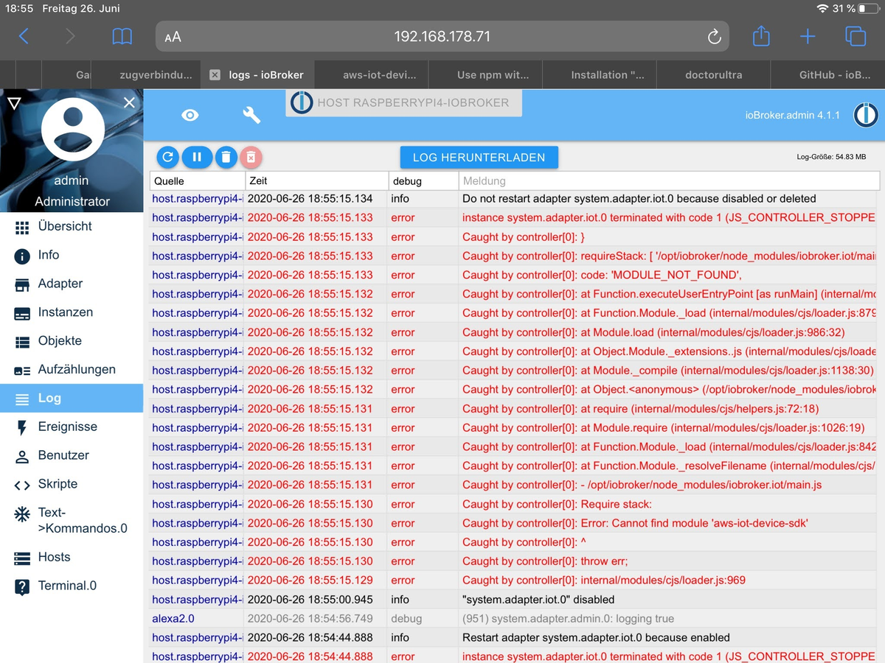885x663 pixels.
Task: Select "Cannot find module 'aws-iot-device-sdk'" message
Action: click(635, 523)
